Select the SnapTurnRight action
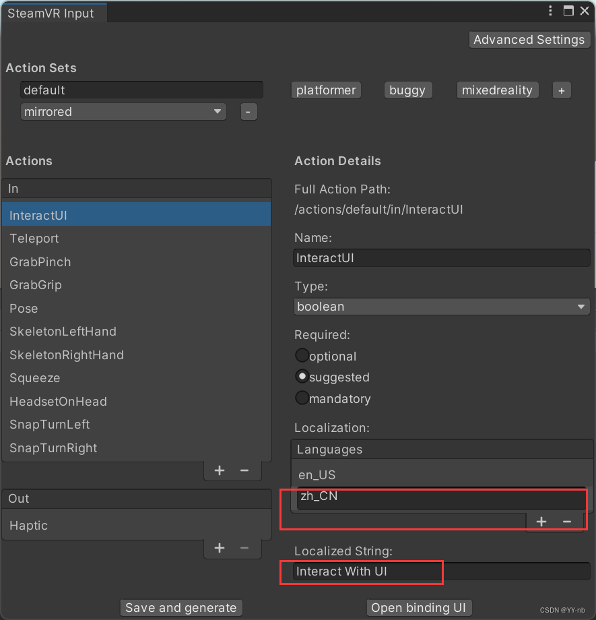The height and width of the screenshot is (620, 596). pos(137,448)
